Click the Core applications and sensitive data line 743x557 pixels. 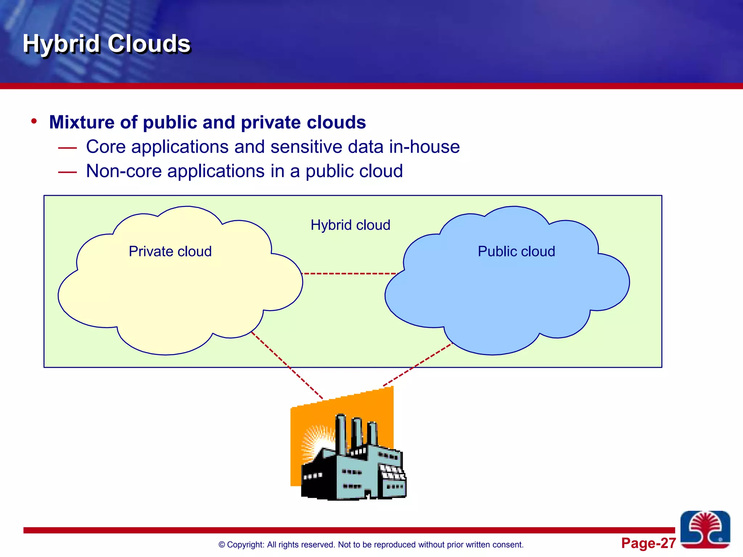(x=273, y=147)
